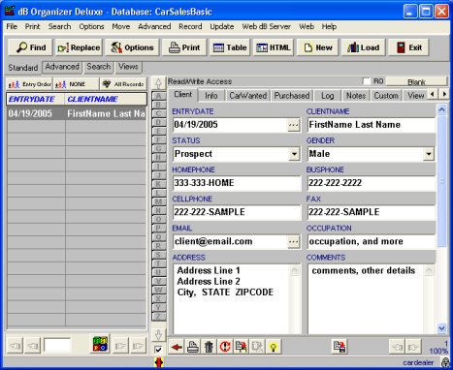Click the red back arrow icon
The height and width of the screenshot is (370, 453).
(177, 347)
